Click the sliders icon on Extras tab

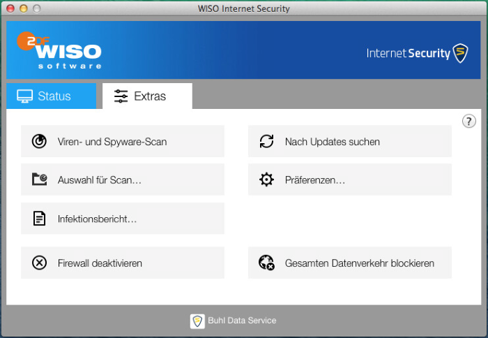pos(121,96)
